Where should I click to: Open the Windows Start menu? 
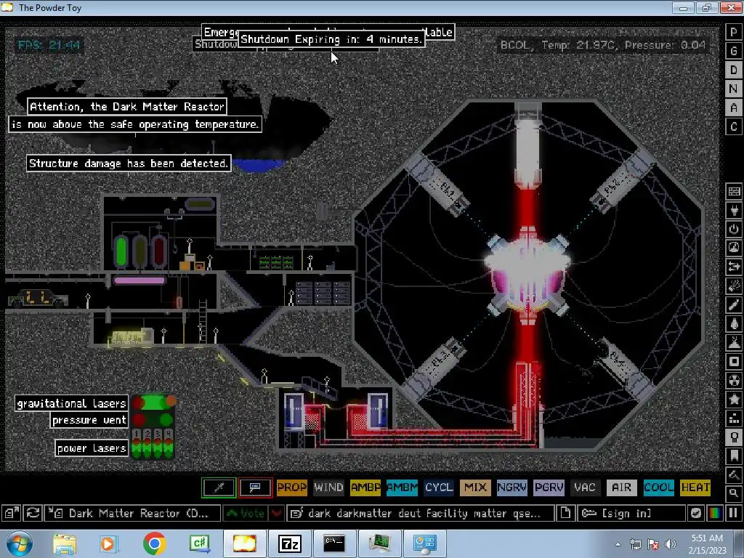pyautogui.click(x=20, y=543)
